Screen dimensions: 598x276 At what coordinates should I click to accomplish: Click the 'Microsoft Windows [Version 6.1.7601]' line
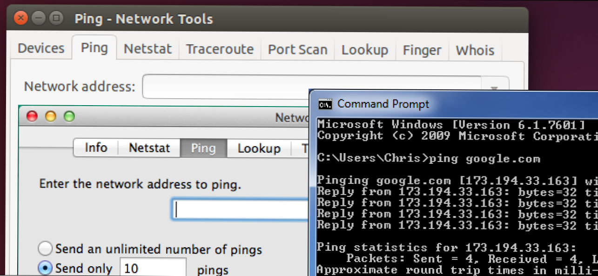click(451, 125)
